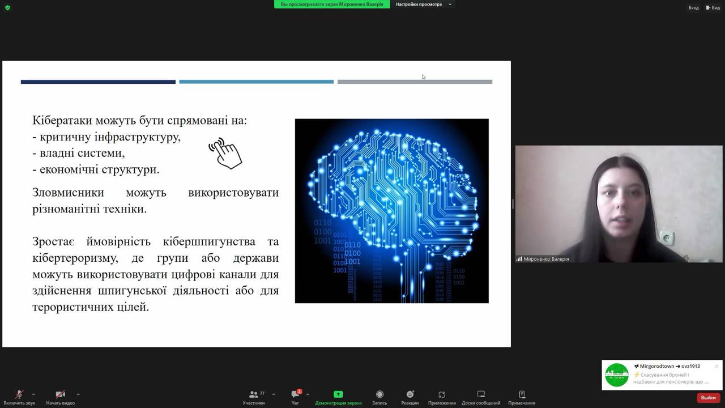Open Доски сообщений whiteboards icon
The height and width of the screenshot is (408, 725).
click(x=481, y=394)
